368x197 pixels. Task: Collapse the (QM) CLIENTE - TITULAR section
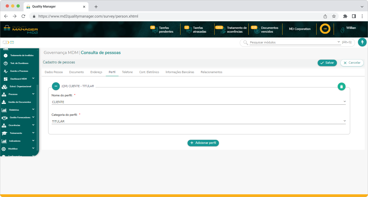coord(56,86)
